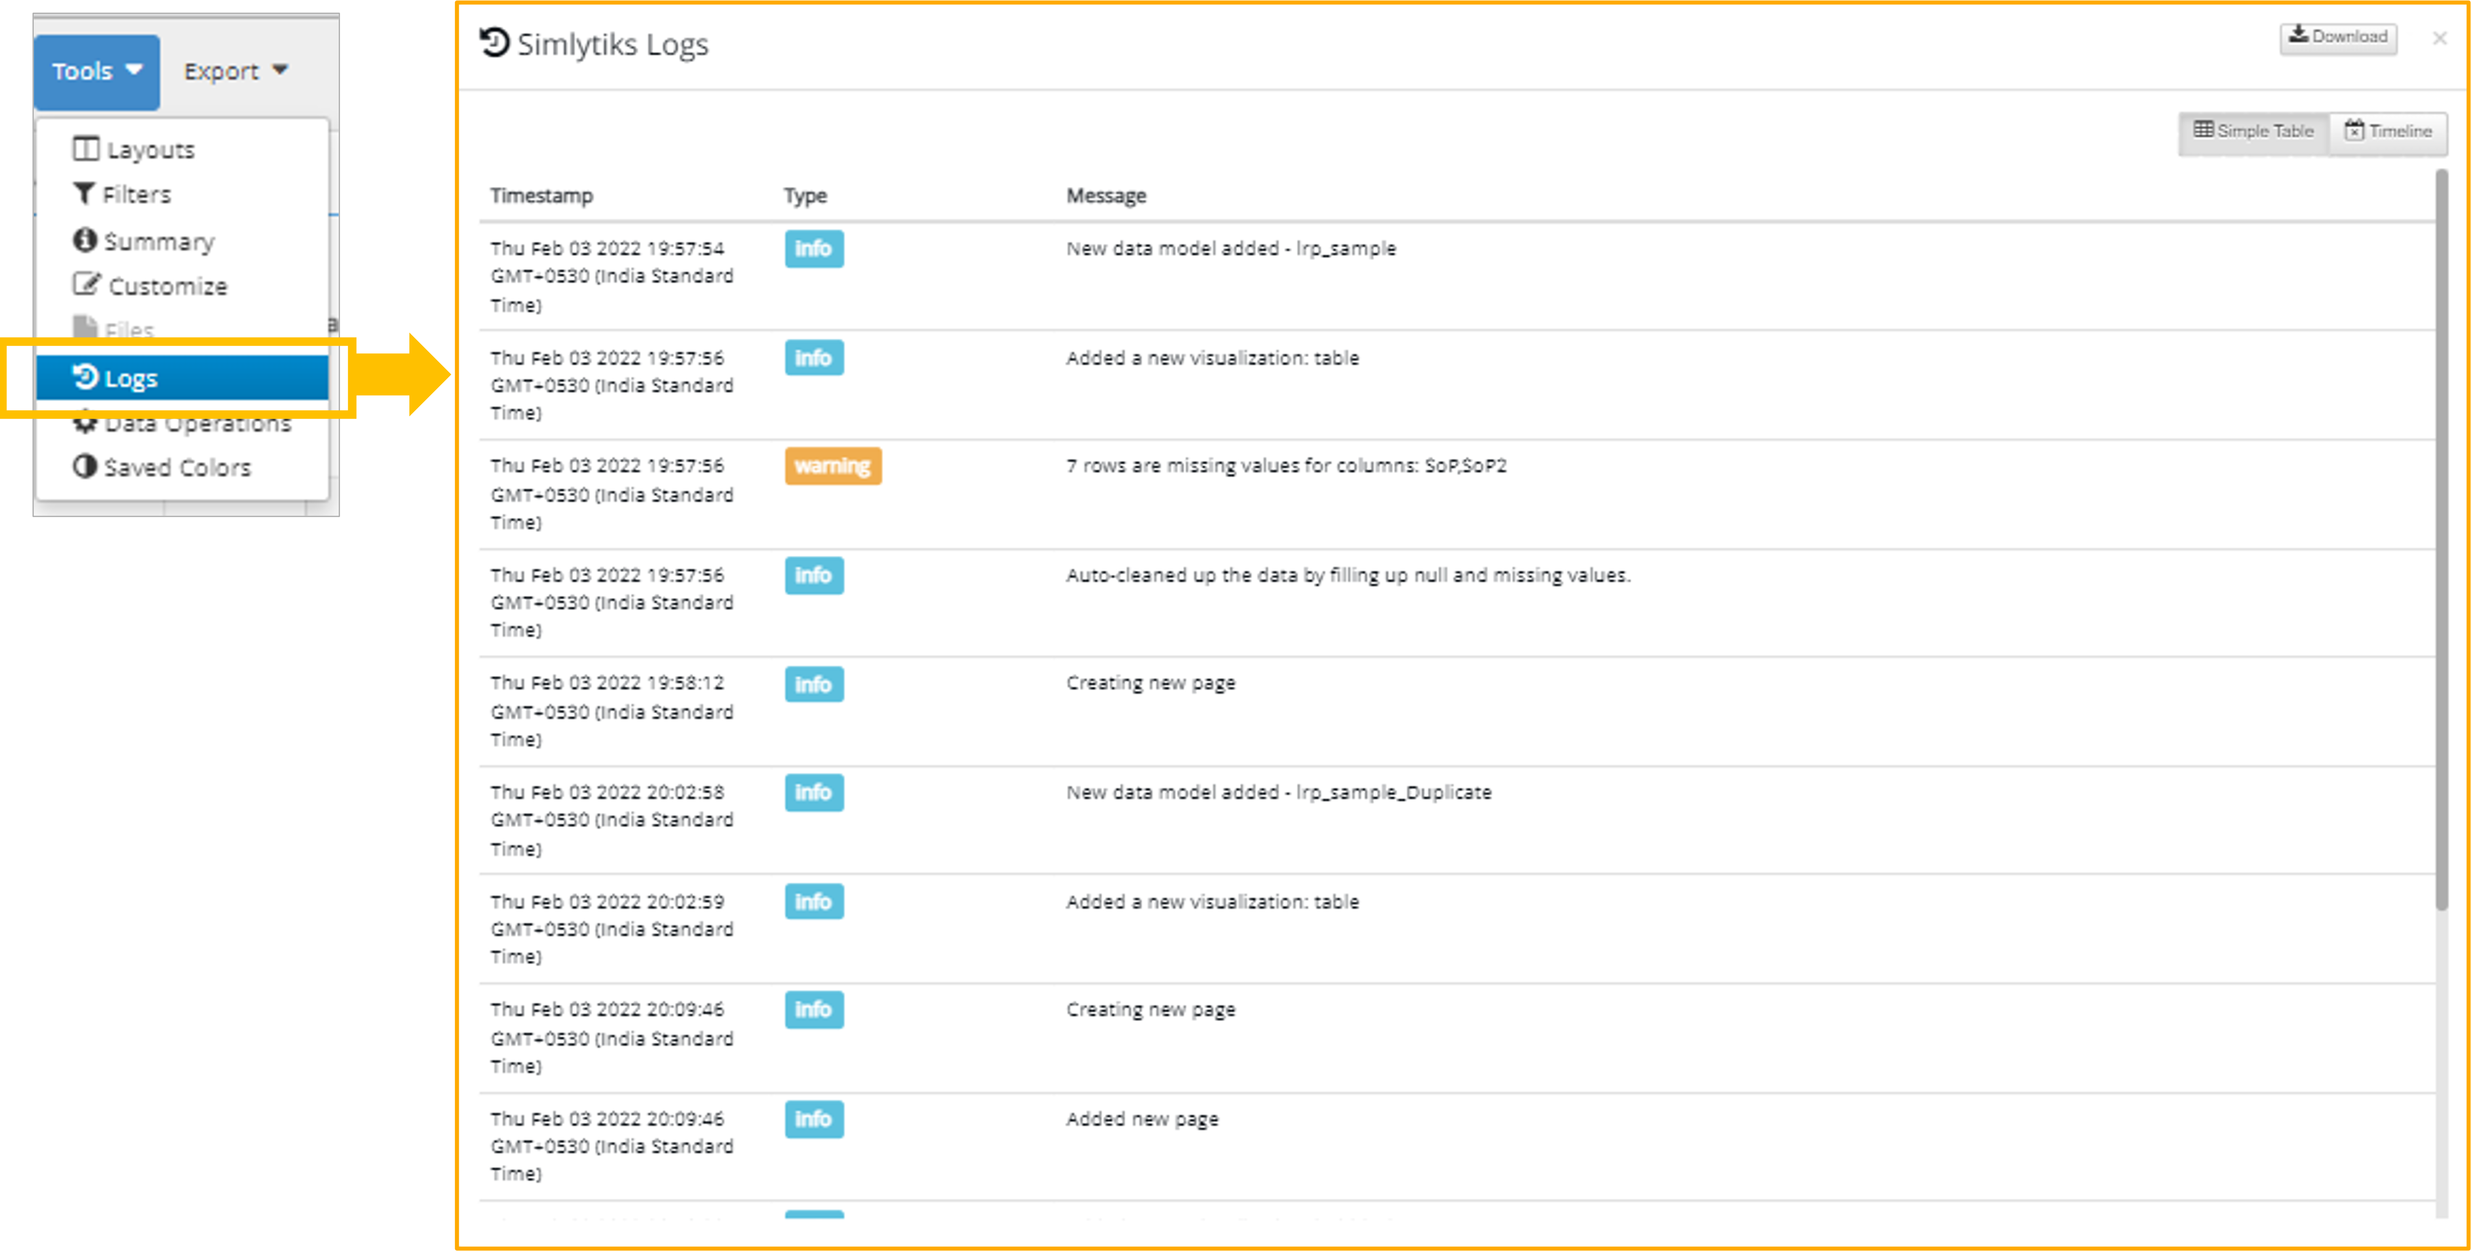Viewport: 2472px width, 1252px height.
Task: Click the info badge for lrp_sample_Duplicate row
Action: coord(814,792)
